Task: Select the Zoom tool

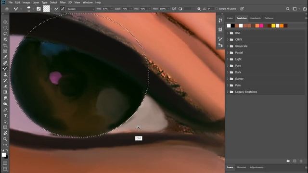Action: pyautogui.click(x=5, y=139)
